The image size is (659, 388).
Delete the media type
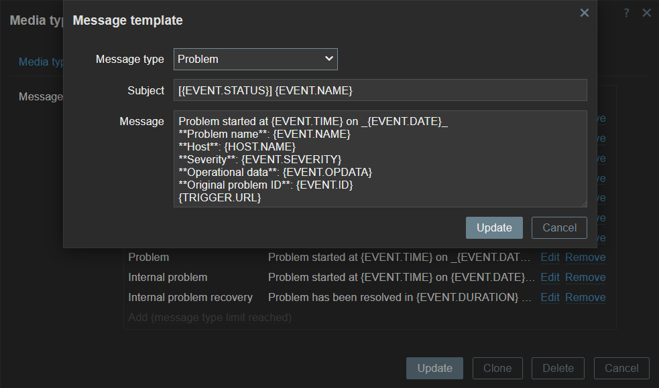tap(558, 368)
